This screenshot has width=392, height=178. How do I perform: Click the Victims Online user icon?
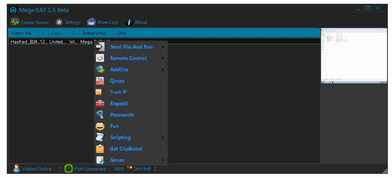pos(16,168)
